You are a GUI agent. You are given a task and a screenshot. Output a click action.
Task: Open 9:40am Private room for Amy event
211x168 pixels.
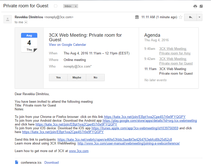pos(174,51)
